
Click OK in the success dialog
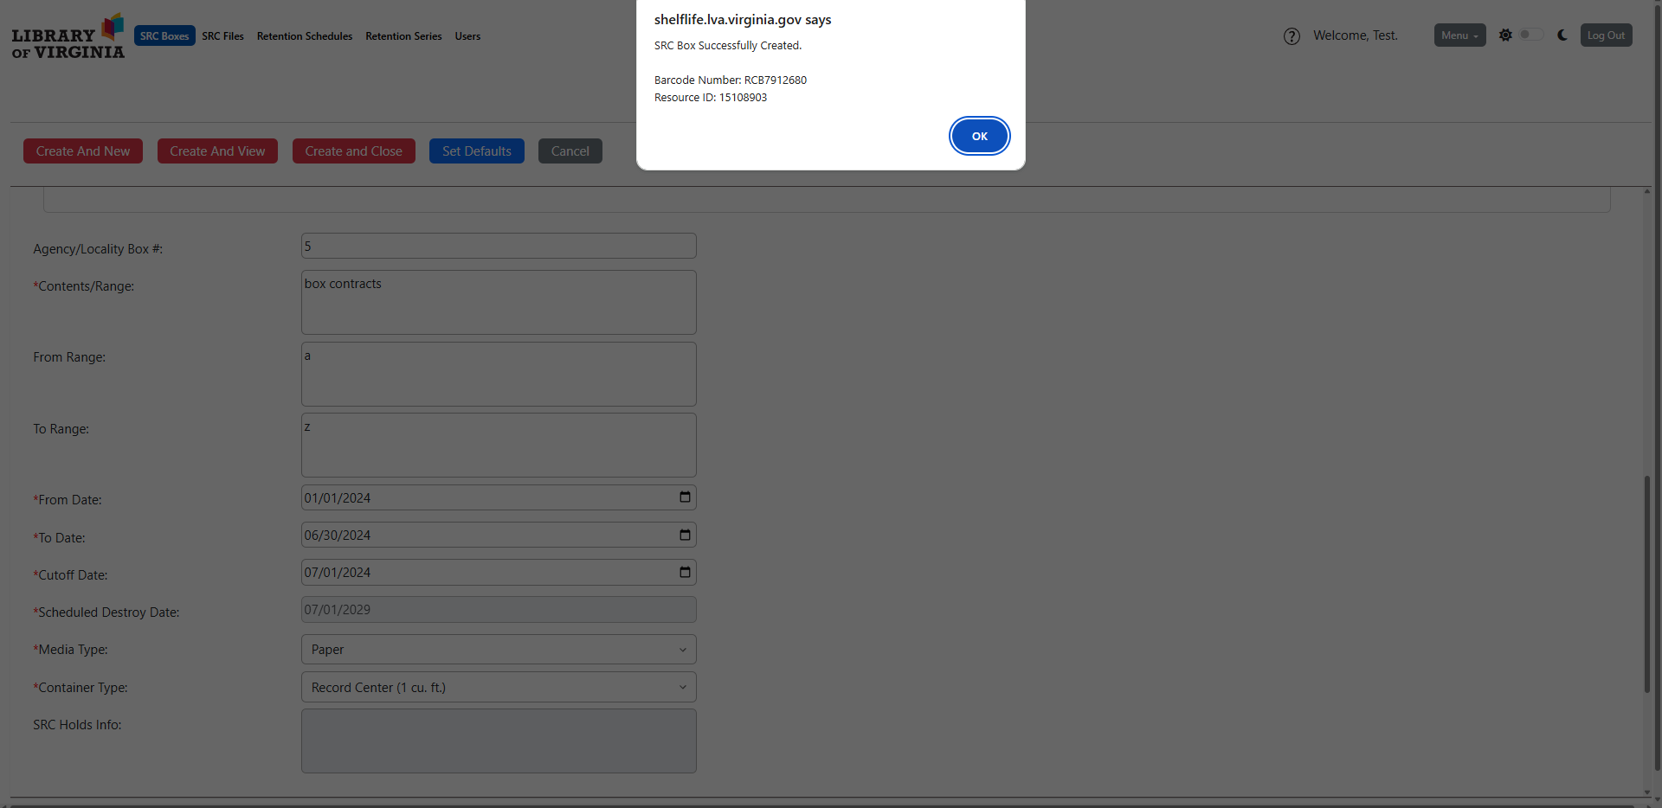(979, 136)
